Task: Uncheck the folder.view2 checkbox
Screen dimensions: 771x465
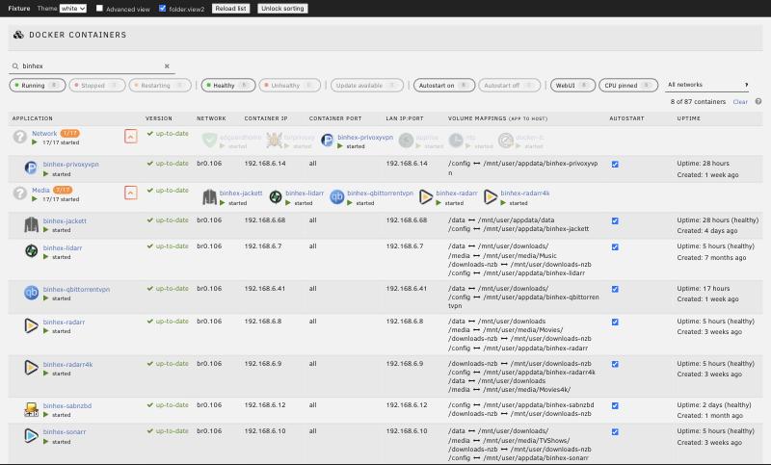Action: click(162, 8)
